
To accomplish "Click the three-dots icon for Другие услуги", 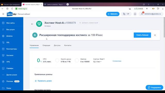I will (x=3, y=75).
